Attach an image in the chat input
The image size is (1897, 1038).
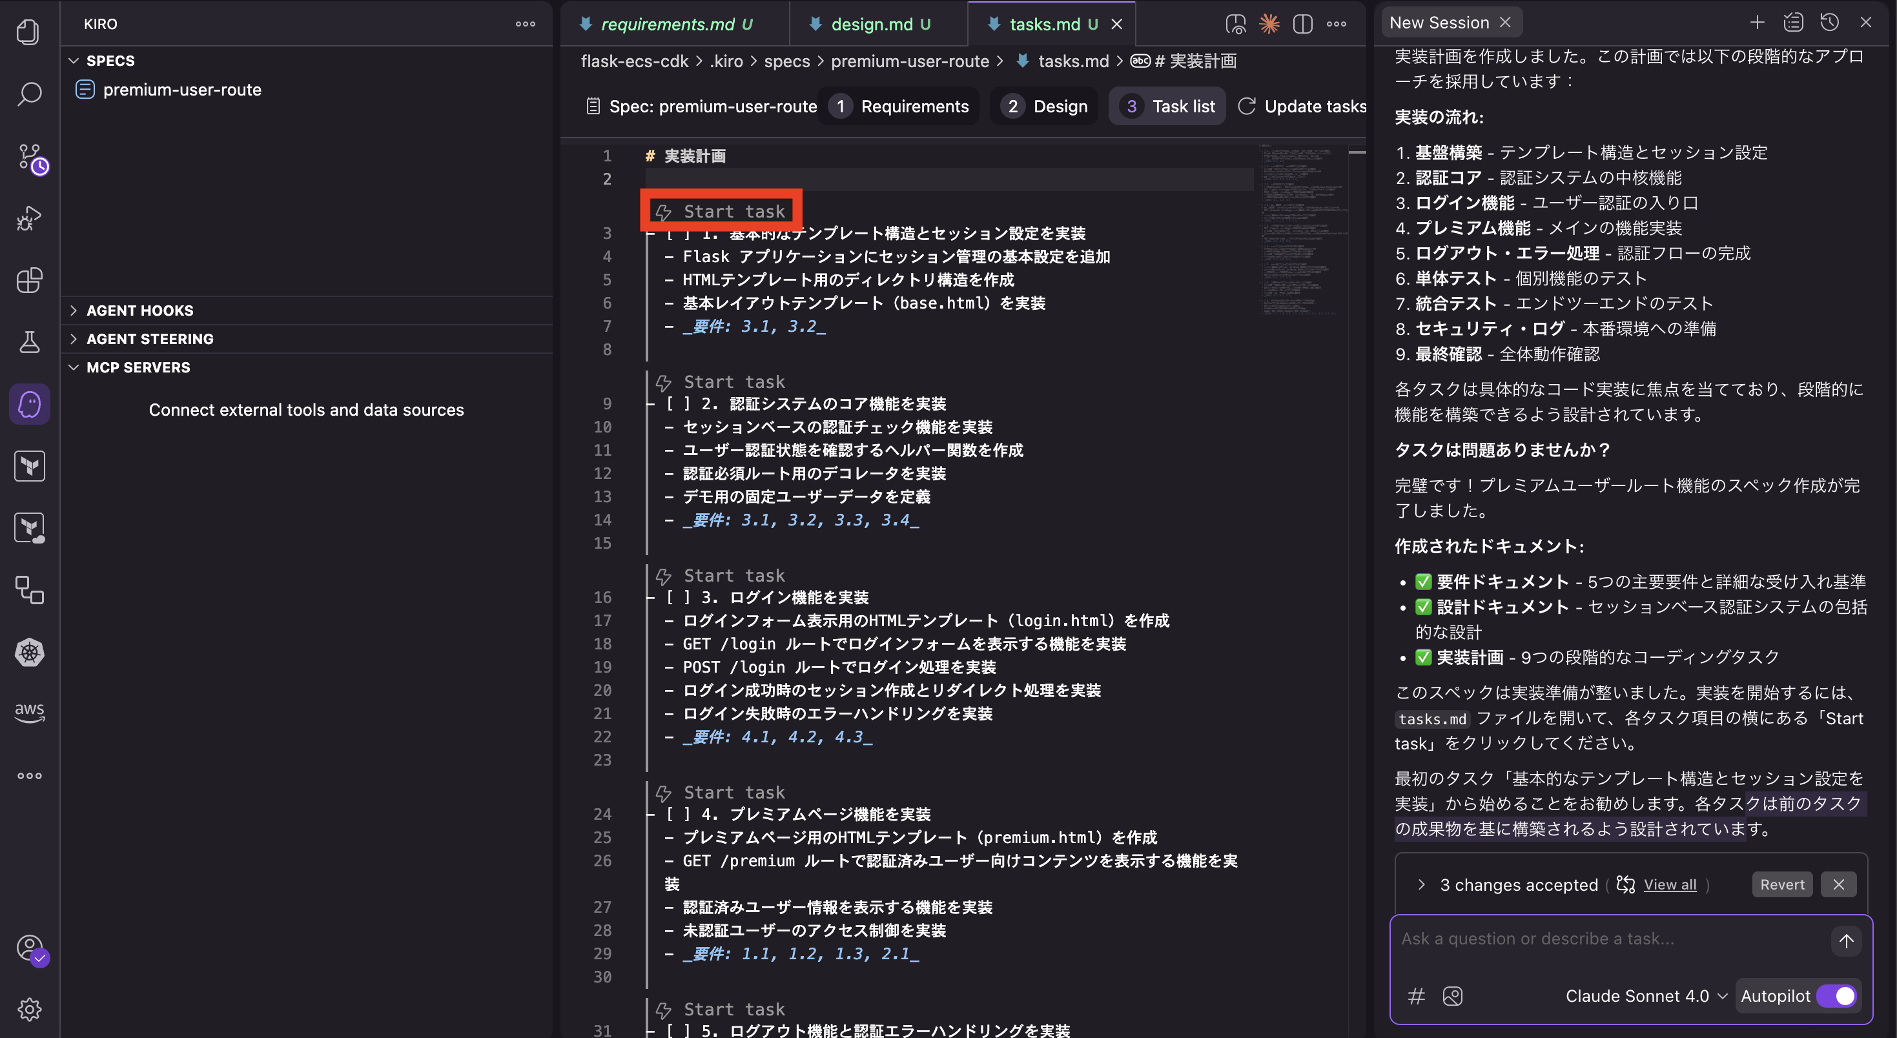(x=1452, y=996)
